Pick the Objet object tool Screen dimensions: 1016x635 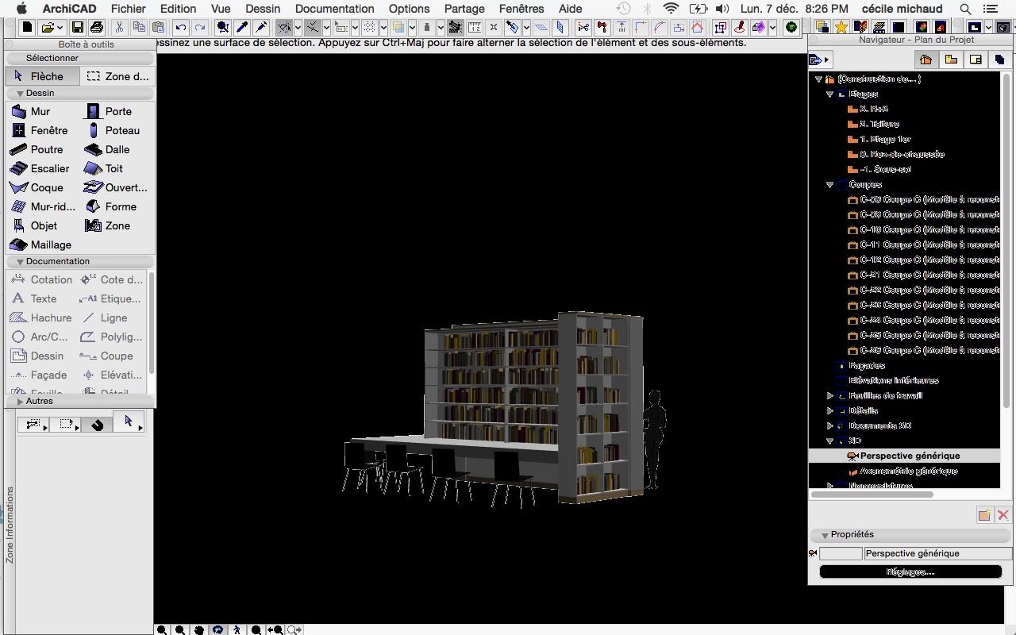[x=34, y=226]
